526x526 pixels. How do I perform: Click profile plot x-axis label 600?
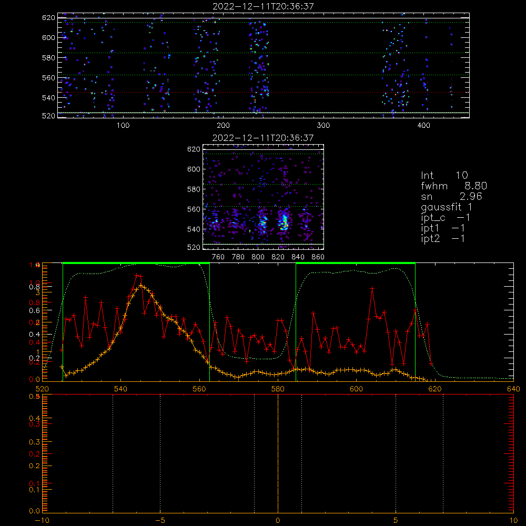(x=357, y=389)
